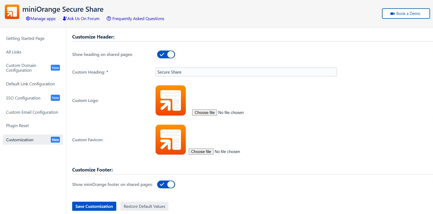Image resolution: width=433 pixels, height=214 pixels.
Task: Click New badge next to SSO Configuration
Action: click(55, 98)
